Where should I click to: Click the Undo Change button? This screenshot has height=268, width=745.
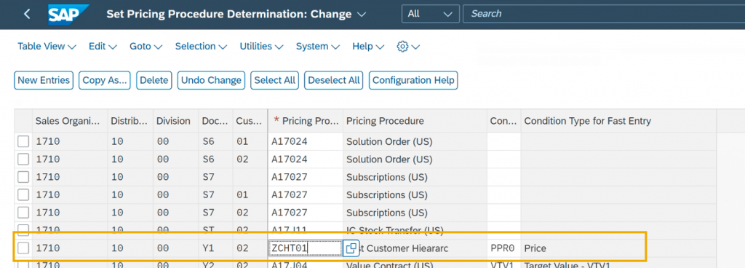tap(212, 80)
